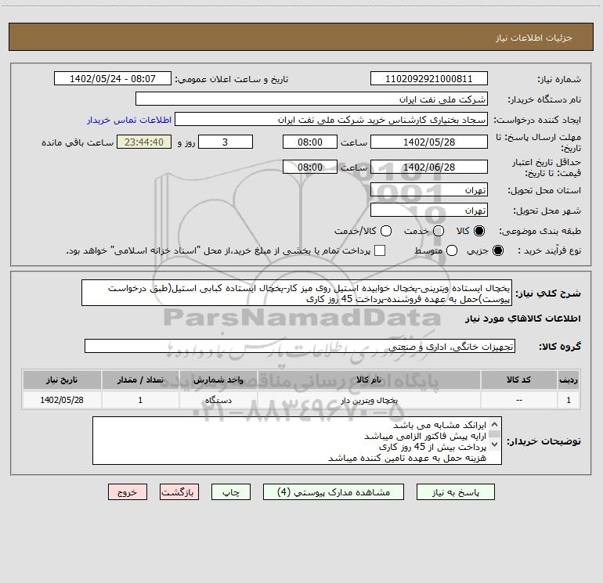603x583 pixels.
Task: Open buyer contact info link اطلاعات تماس خریدار
Action: pos(129,120)
